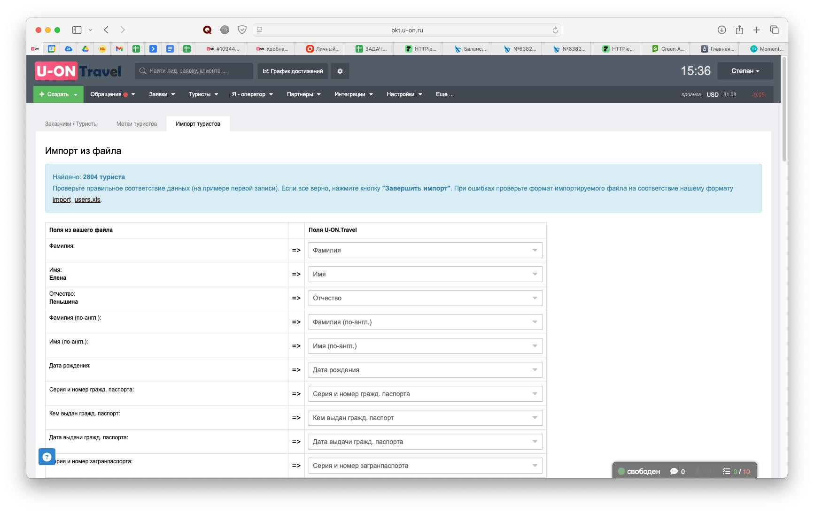Open the 'Фамилия' field mapping dropdown

click(425, 250)
